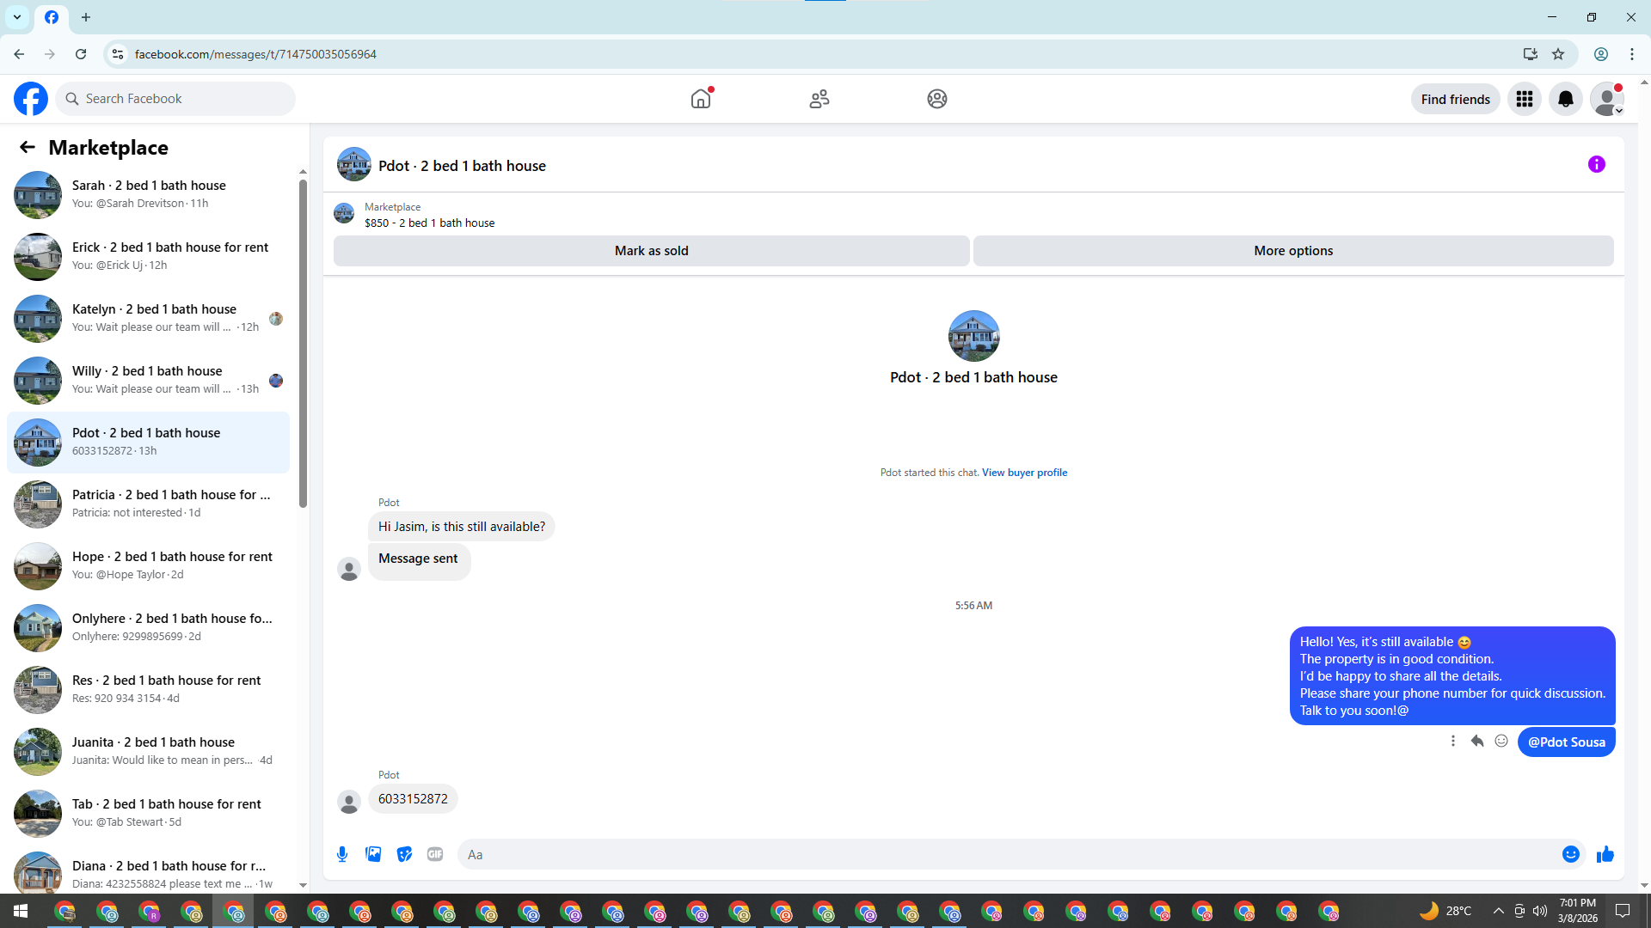
Task: React to message with smiley icon
Action: [x=1501, y=741]
